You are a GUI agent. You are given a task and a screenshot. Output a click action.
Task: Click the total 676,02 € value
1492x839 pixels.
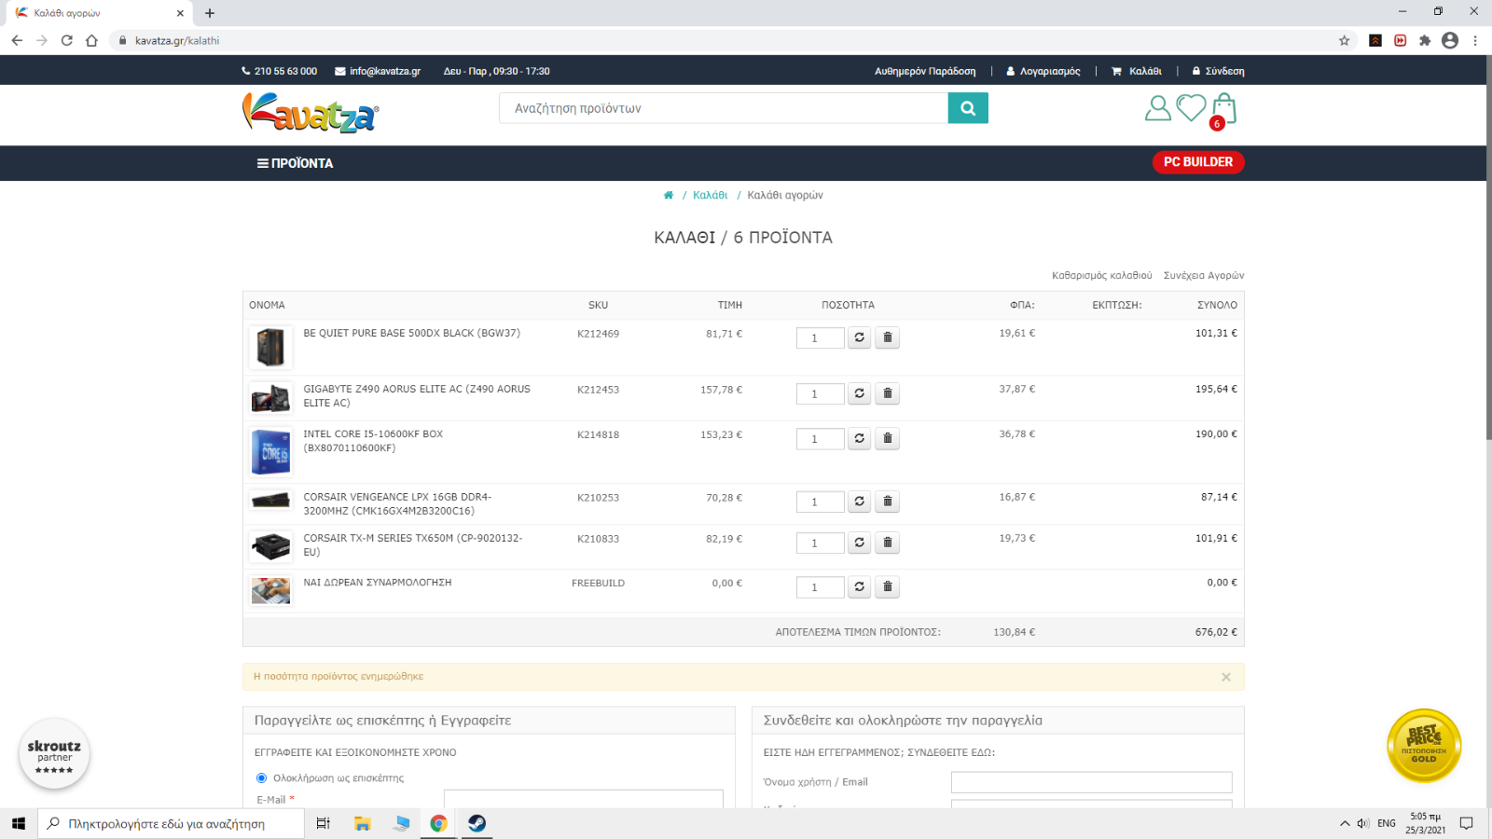(x=1216, y=632)
